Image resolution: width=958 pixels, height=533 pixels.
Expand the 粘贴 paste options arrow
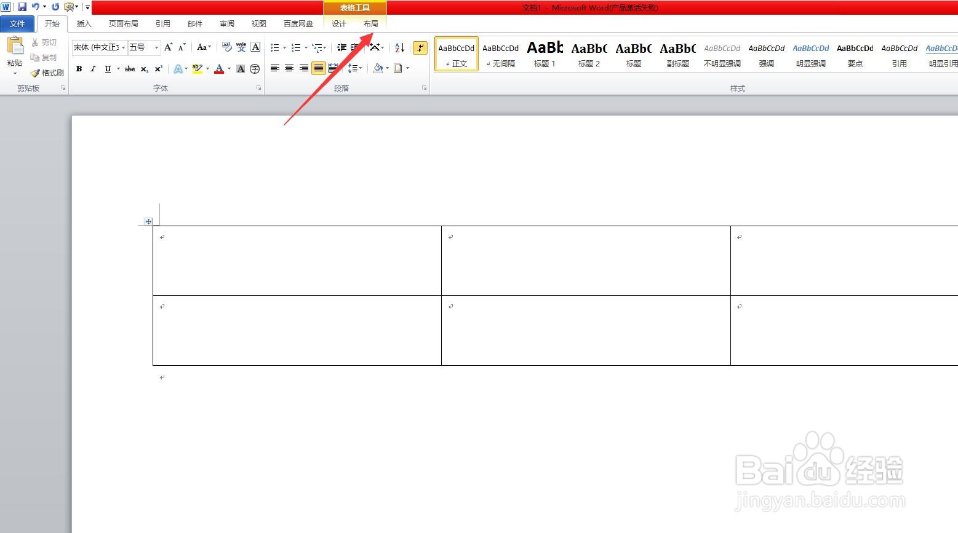tap(15, 73)
